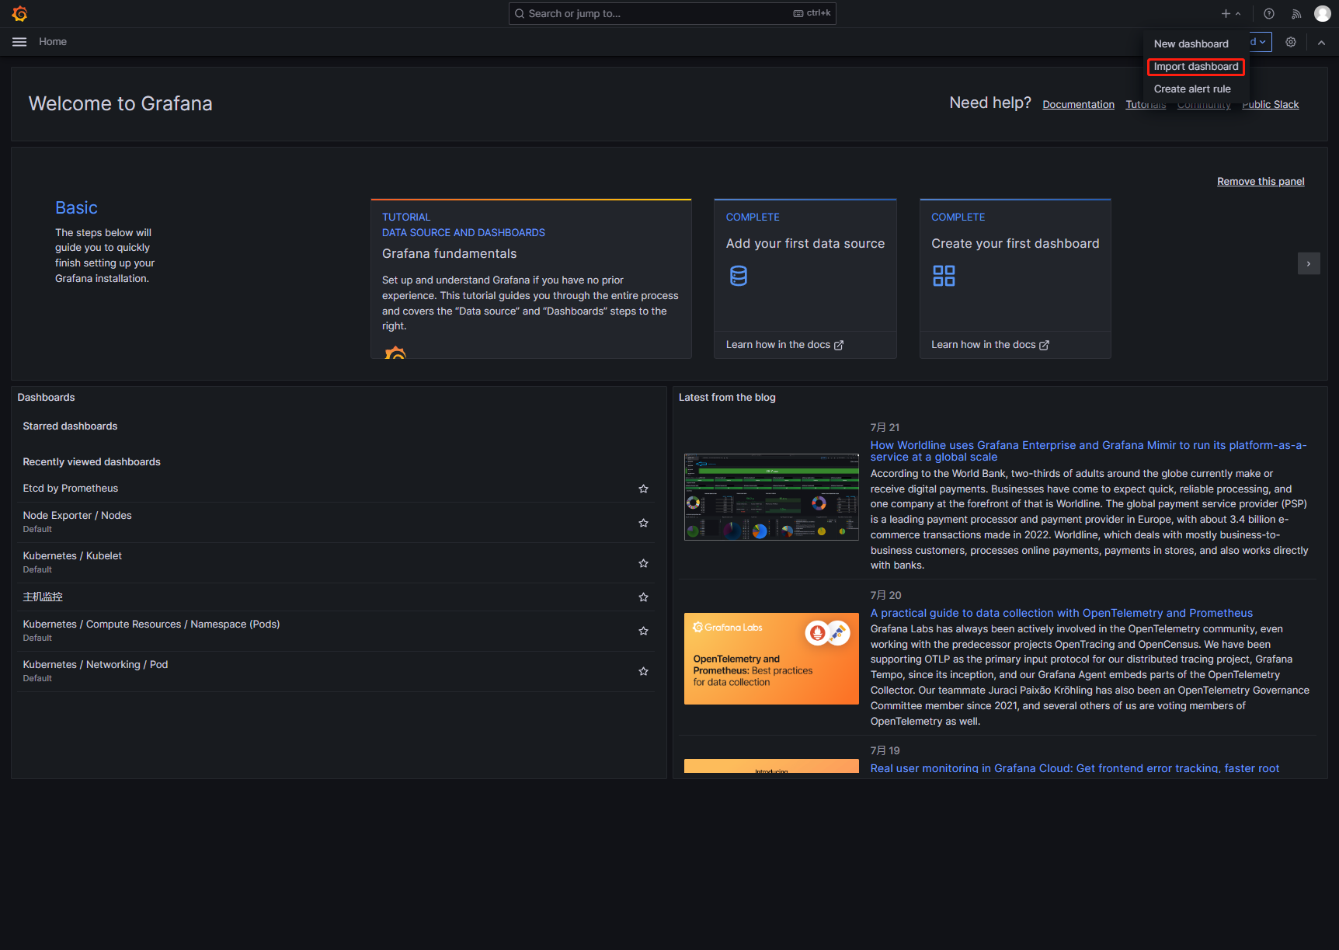
Task: Star the 主机监控 dashboard
Action: (x=643, y=597)
